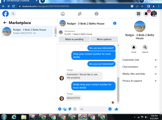
Task: Show hidden tray icons arrow
Action: pos(134,117)
